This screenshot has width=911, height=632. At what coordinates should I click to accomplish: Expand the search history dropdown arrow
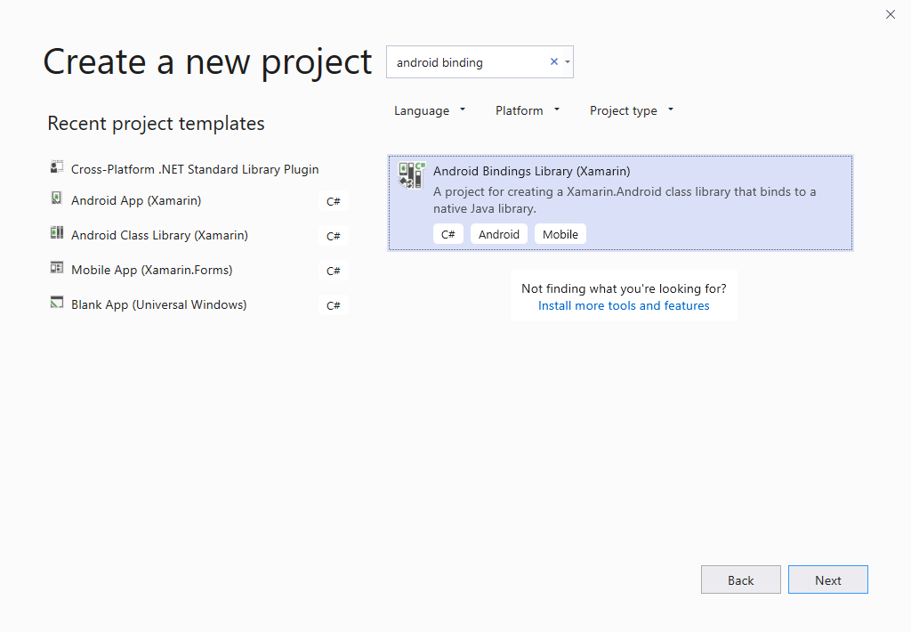click(568, 62)
